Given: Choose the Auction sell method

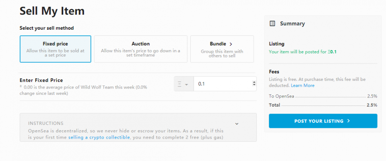Looking at the screenshot, I should (141, 49).
